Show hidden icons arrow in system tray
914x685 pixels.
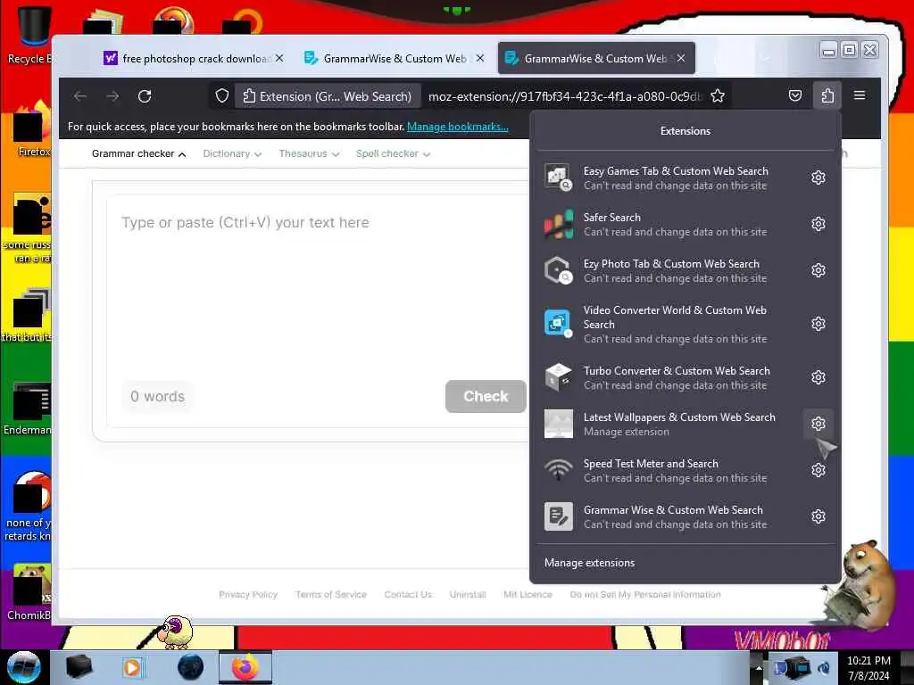pyautogui.click(x=759, y=668)
